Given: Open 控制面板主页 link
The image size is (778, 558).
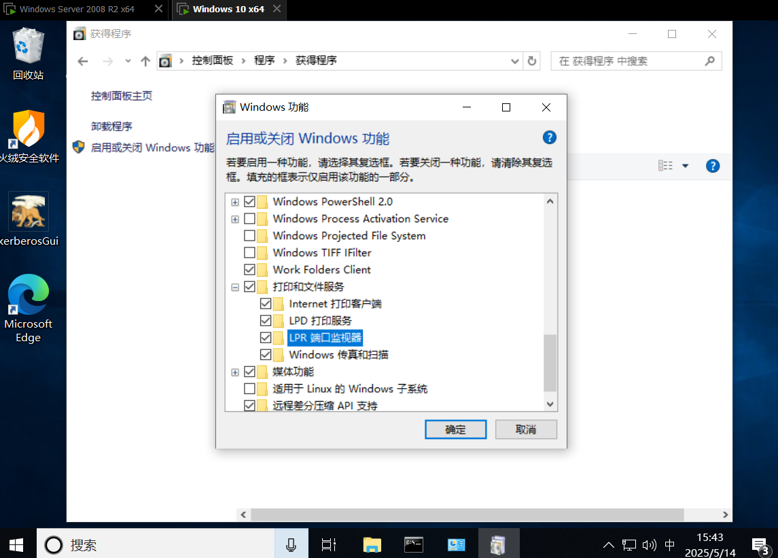Looking at the screenshot, I should pos(122,96).
